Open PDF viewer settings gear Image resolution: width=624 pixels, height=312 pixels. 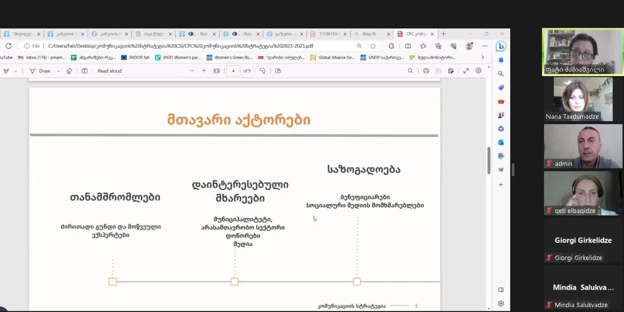coord(478,71)
